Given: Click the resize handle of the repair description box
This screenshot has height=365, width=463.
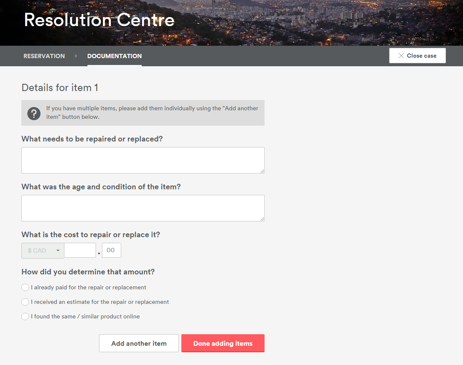Looking at the screenshot, I should pos(262,171).
